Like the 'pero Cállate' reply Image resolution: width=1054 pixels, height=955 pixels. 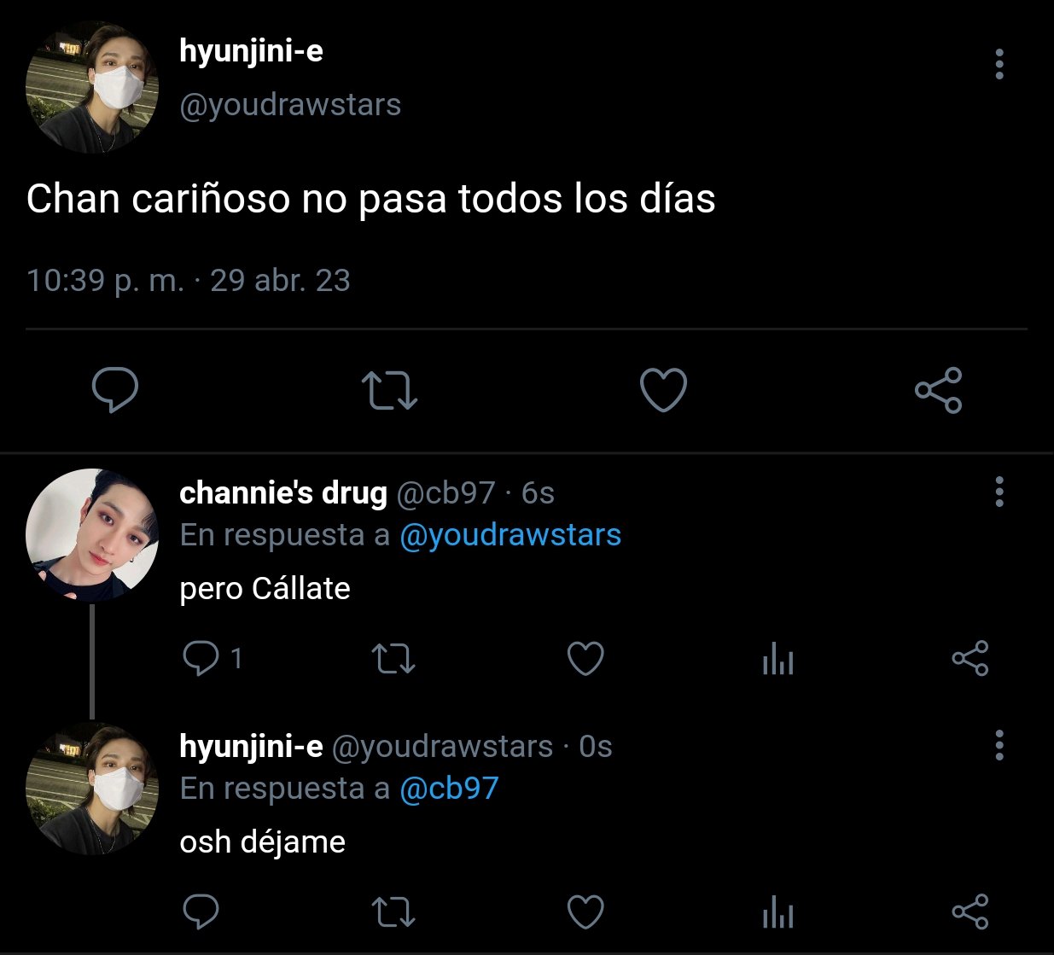click(x=585, y=658)
